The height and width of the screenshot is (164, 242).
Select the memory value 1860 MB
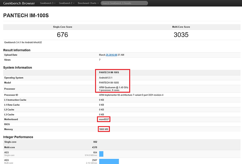tap(104, 129)
